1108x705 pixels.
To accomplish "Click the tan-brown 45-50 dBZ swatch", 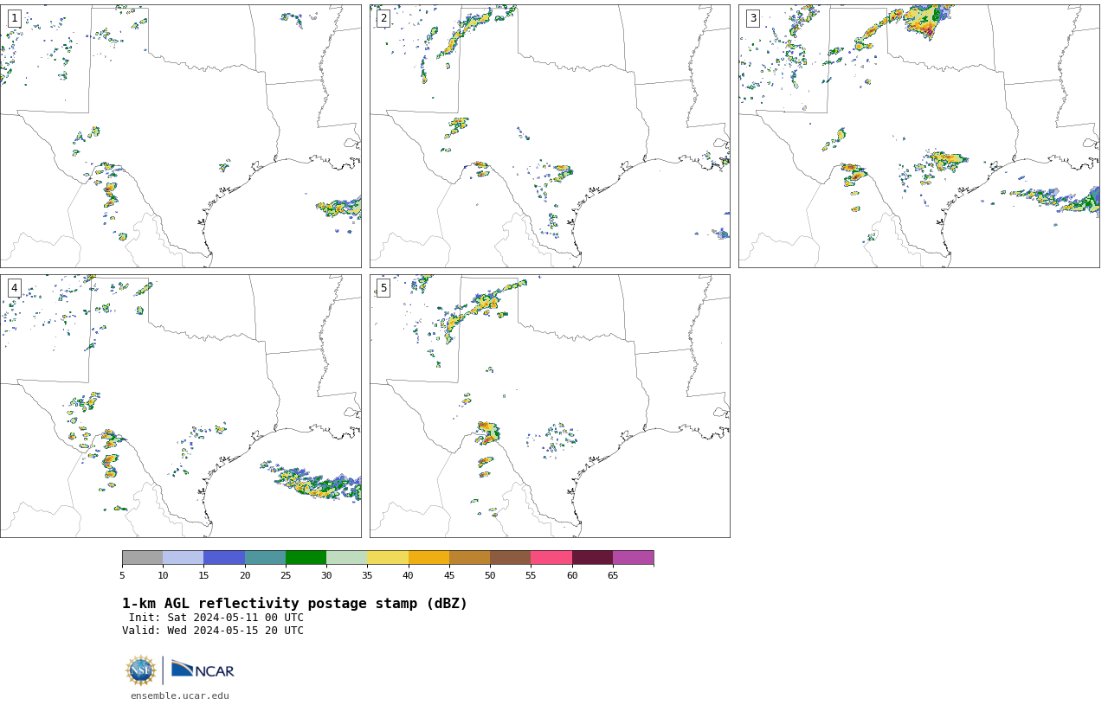I will coord(469,557).
